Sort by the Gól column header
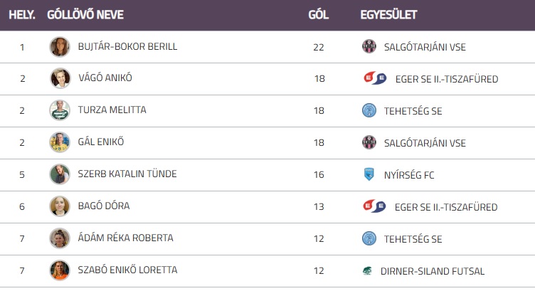Image resolution: width=535 pixels, height=291 pixels. (318, 15)
